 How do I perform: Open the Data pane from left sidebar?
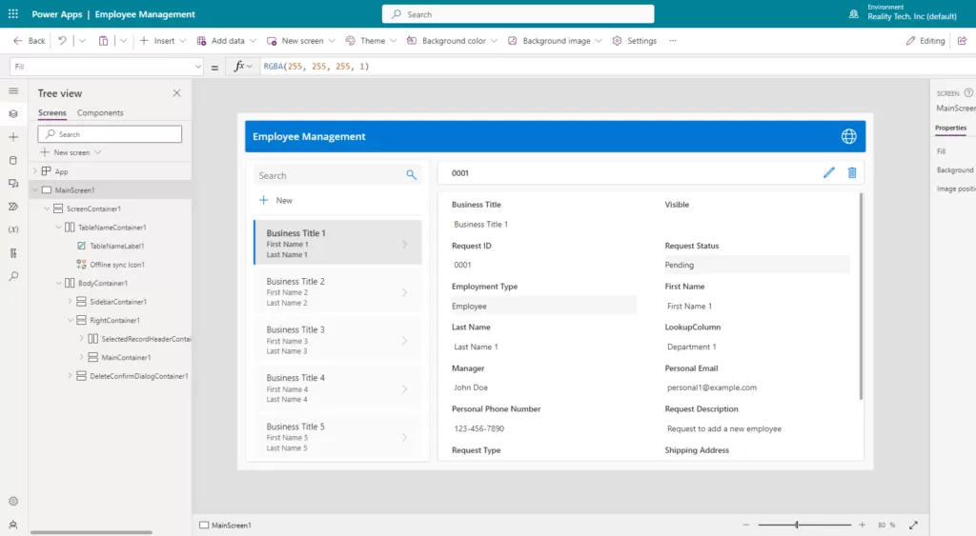(x=13, y=160)
